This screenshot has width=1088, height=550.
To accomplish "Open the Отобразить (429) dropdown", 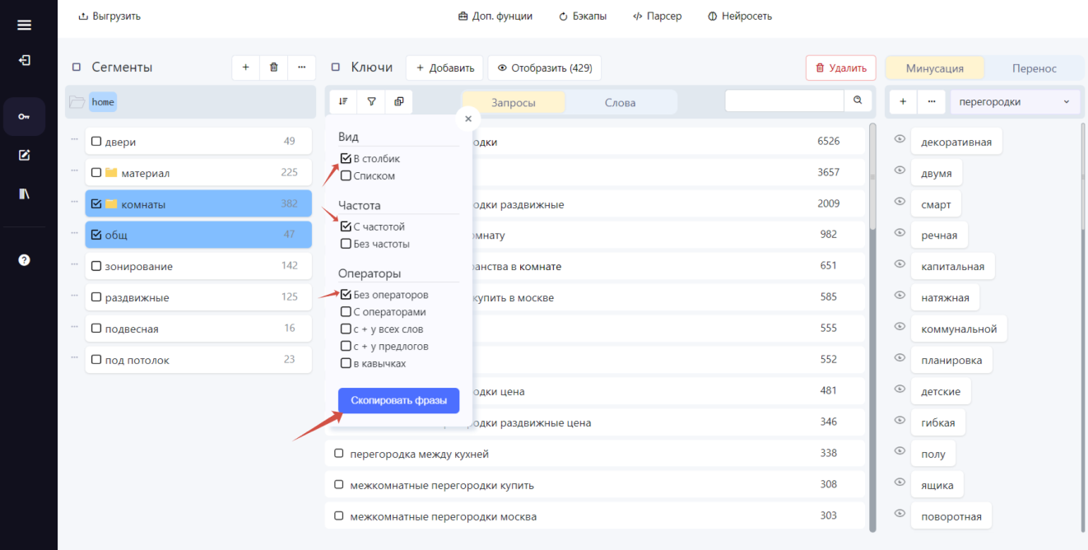I will [545, 68].
